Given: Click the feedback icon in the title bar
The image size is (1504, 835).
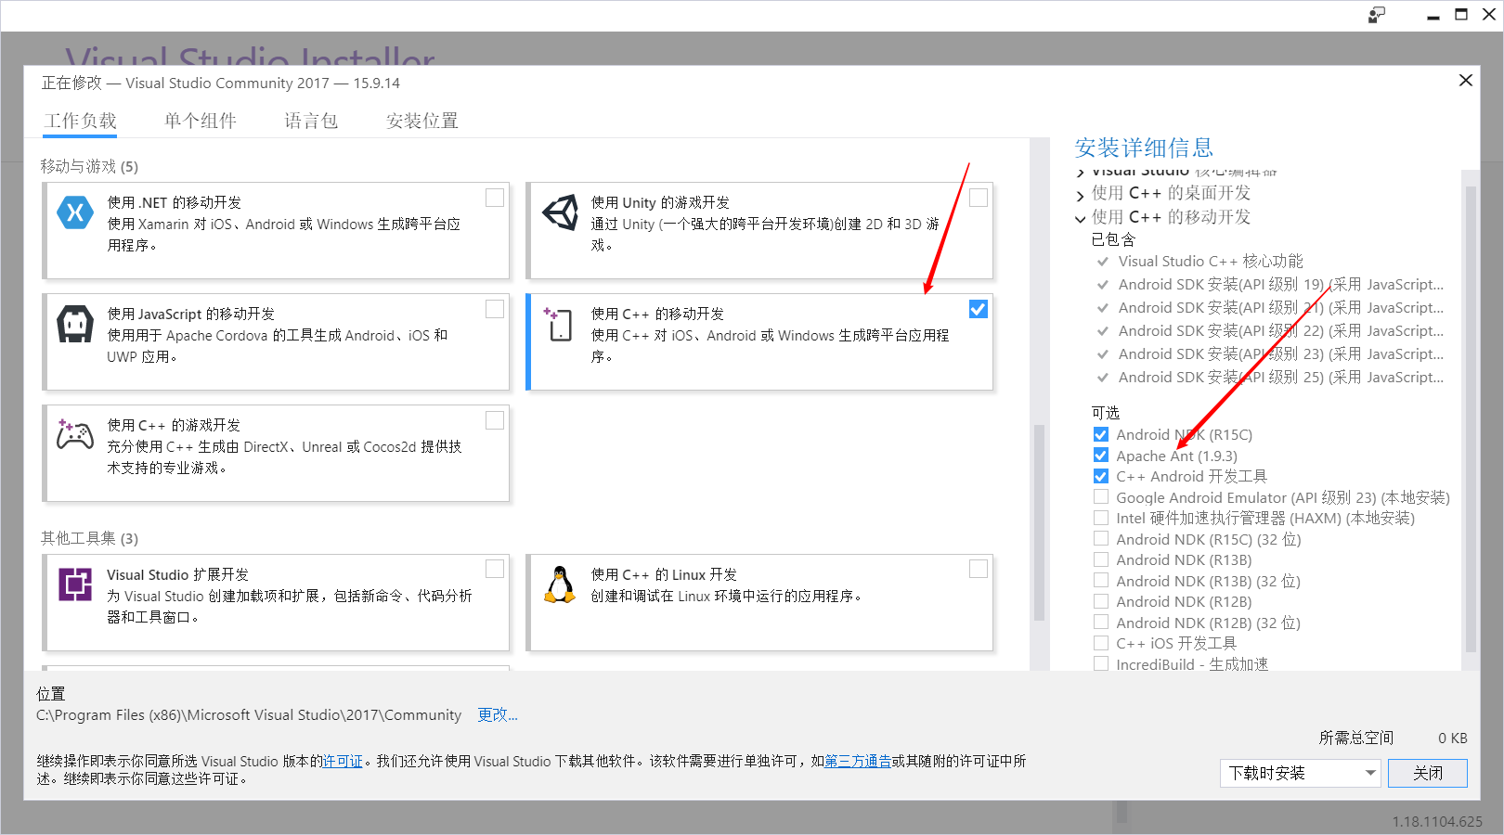Looking at the screenshot, I should tap(1376, 15).
